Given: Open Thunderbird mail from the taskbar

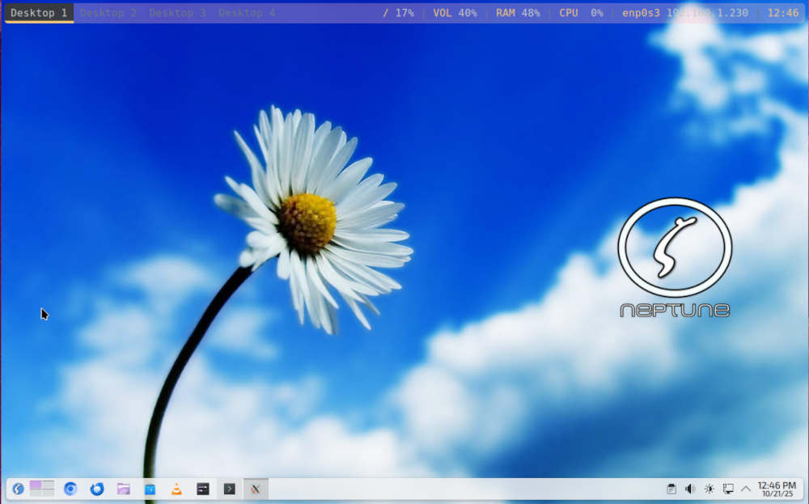Looking at the screenshot, I should pyautogui.click(x=97, y=489).
